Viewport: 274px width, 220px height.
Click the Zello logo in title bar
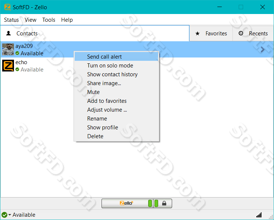pos(7,7)
